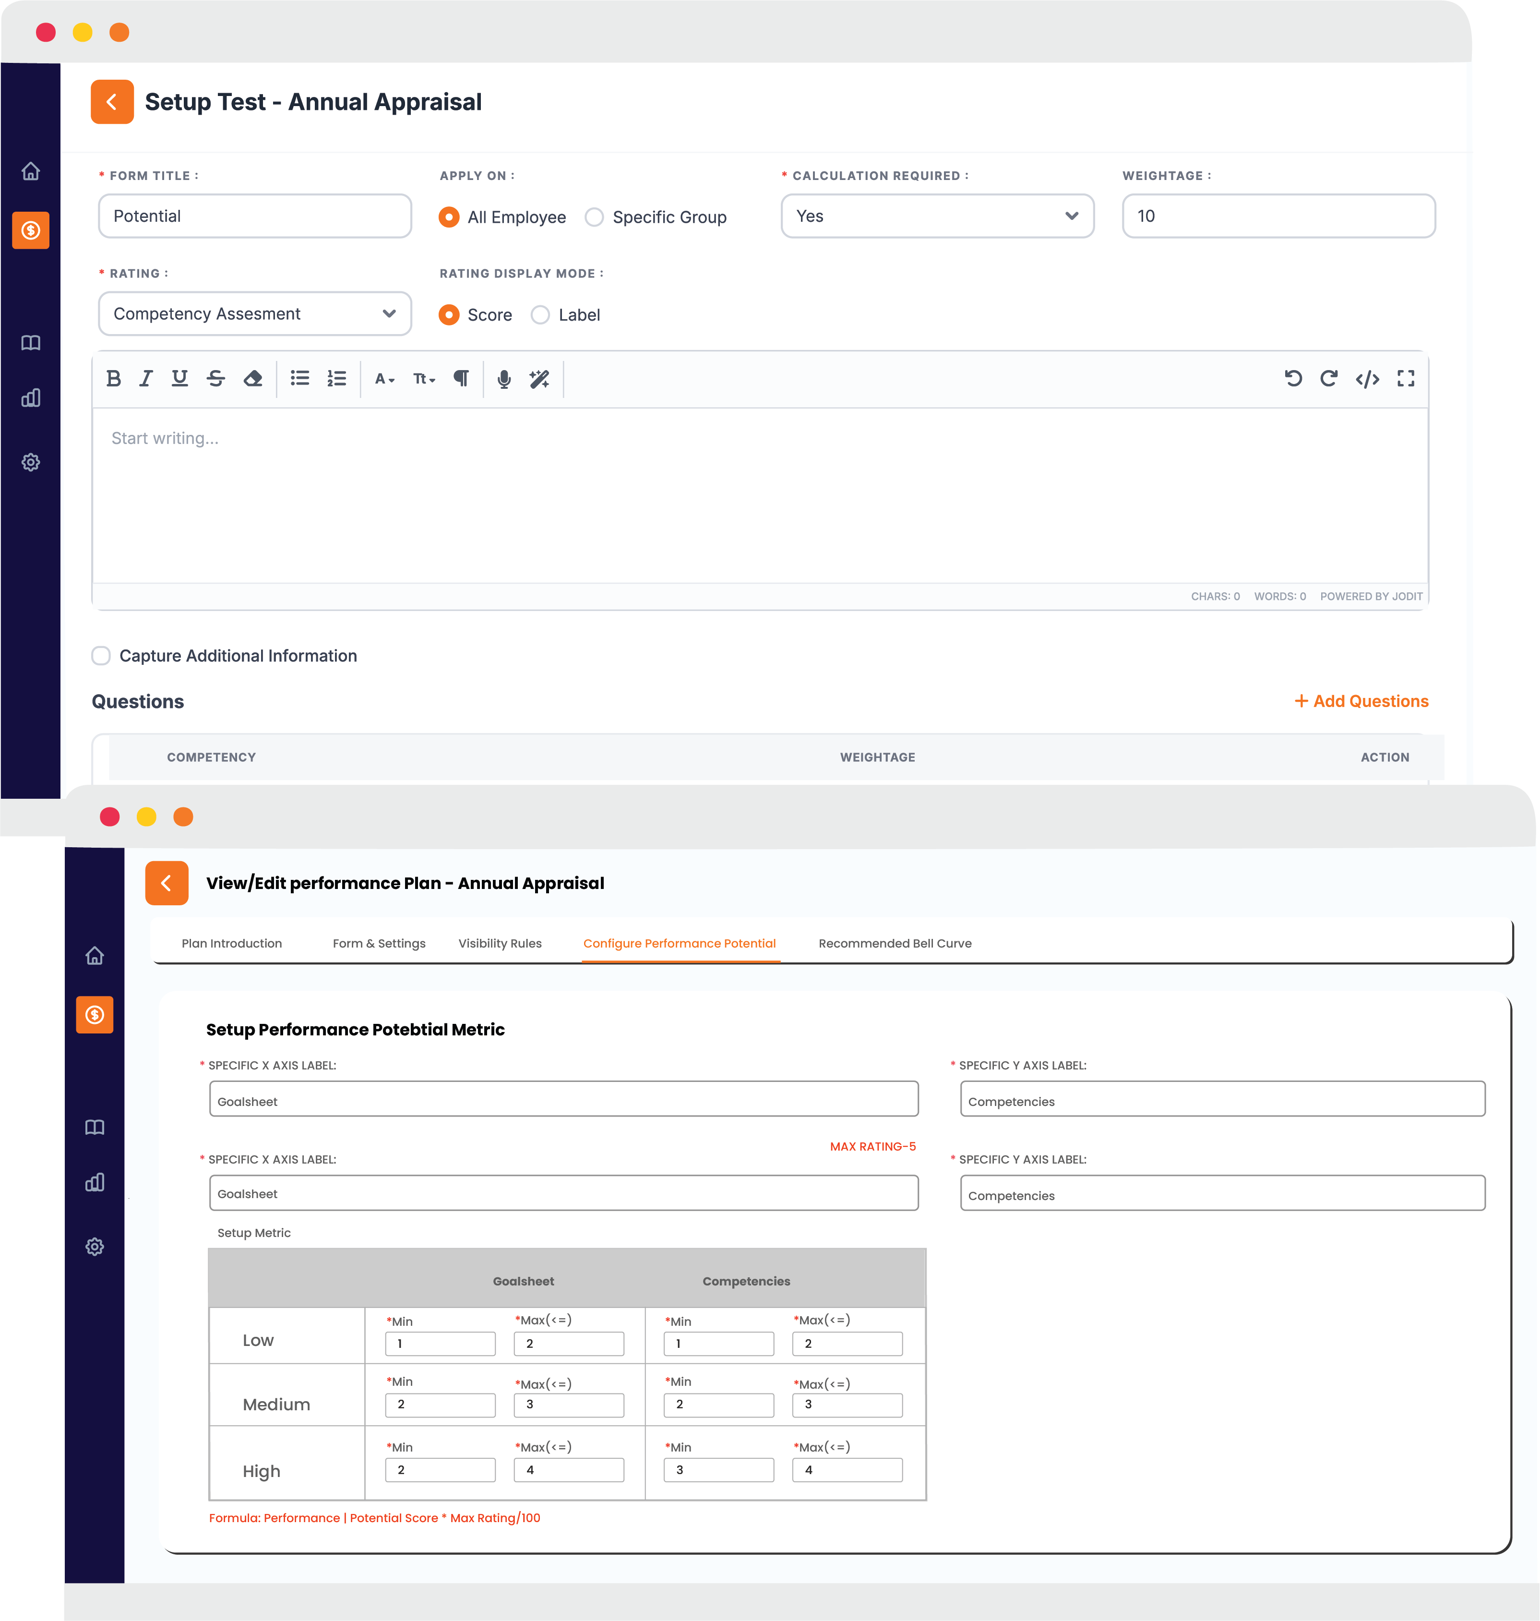Open settings gear in performance Plan sidebar
Image resolution: width=1540 pixels, height=1621 pixels.
coord(95,1247)
